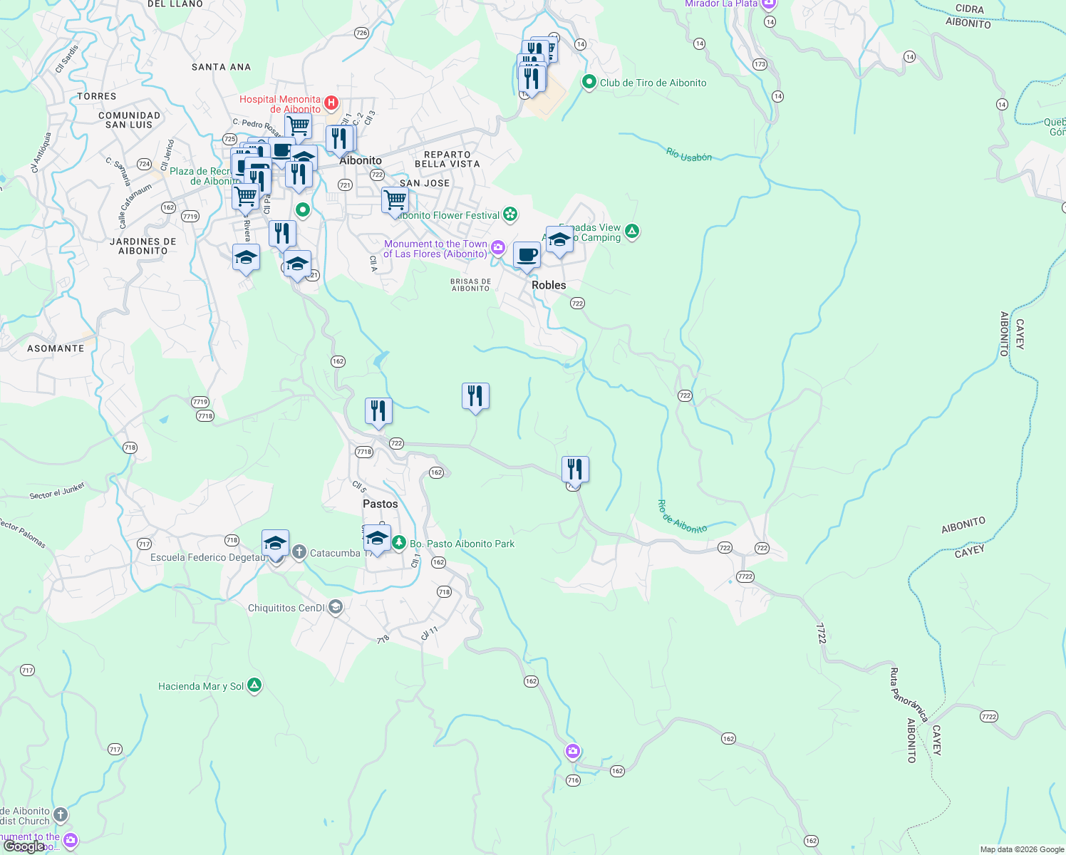This screenshot has width=1066, height=855.
Task: Open the Espadas View Aibonito Camping icon
Action: point(632,232)
